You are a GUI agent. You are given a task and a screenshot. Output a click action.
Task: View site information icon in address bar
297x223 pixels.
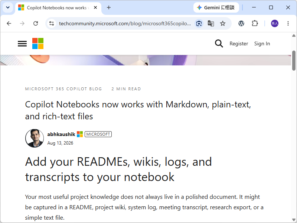click(x=52, y=23)
